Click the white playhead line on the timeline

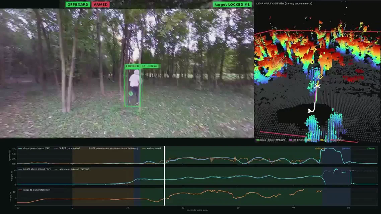tap(164, 176)
